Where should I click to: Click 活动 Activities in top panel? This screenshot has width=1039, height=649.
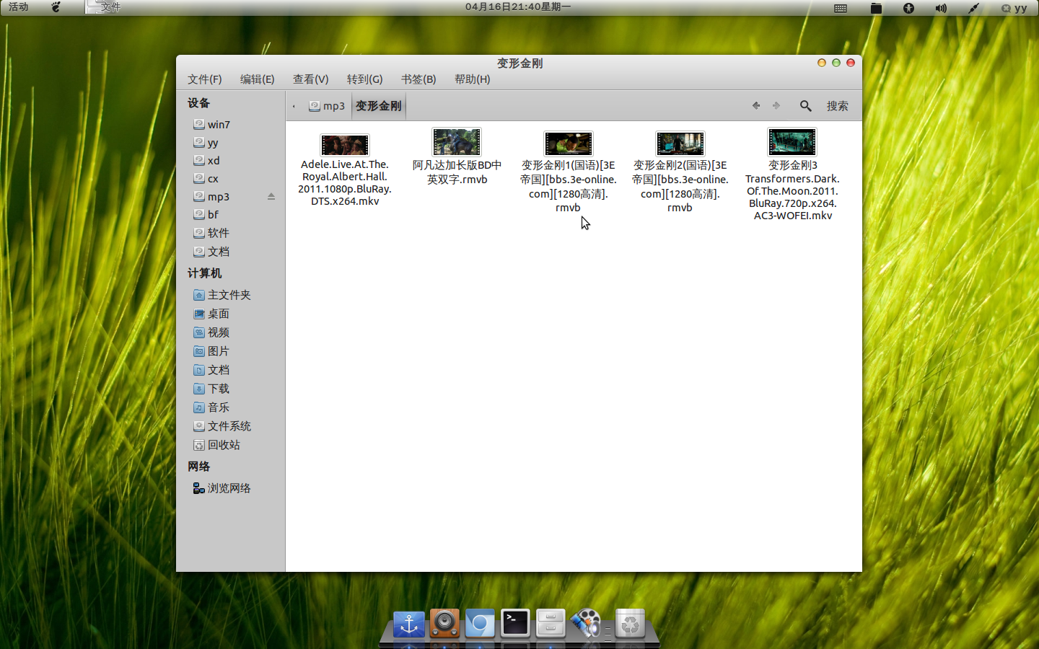click(x=19, y=7)
